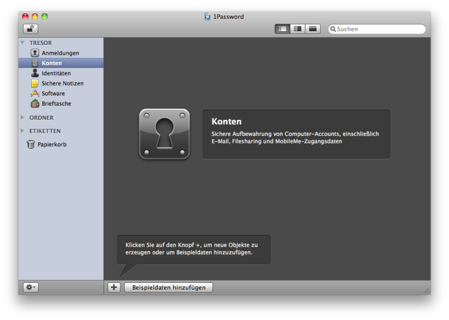The width and height of the screenshot is (449, 320).
Task: Click the padlock lock button in toolbar
Action: pos(30,29)
